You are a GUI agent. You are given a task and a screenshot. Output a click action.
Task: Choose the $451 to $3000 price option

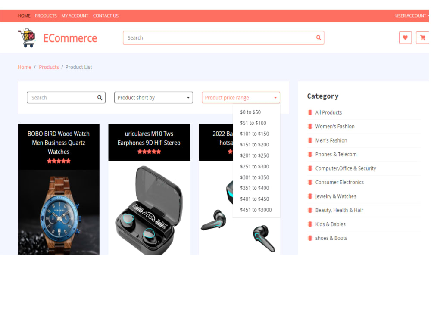pos(256,210)
